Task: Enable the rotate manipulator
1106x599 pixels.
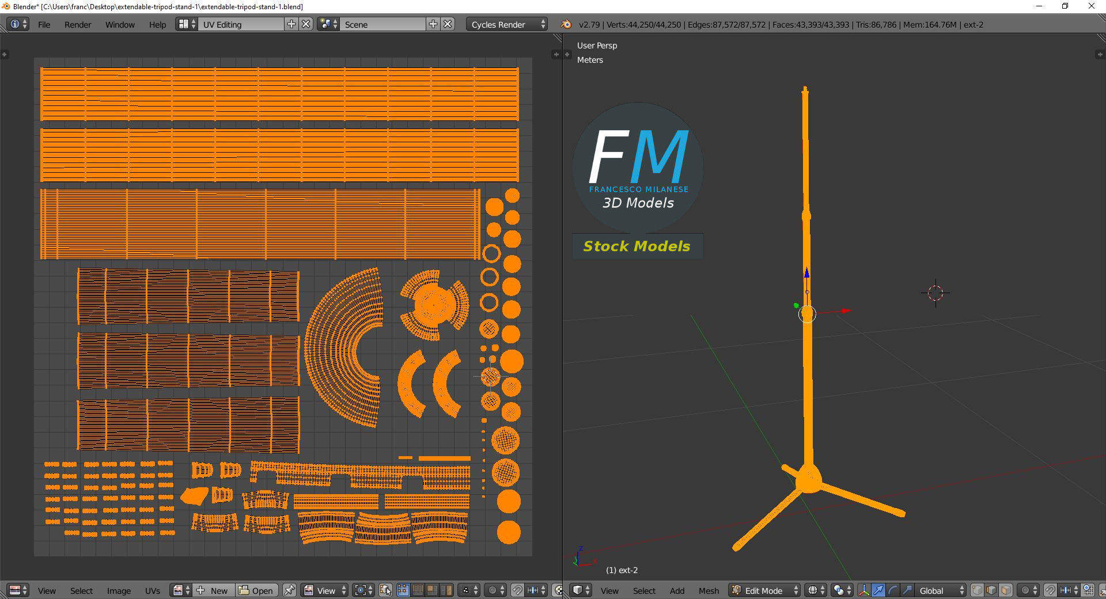Action: (x=893, y=590)
